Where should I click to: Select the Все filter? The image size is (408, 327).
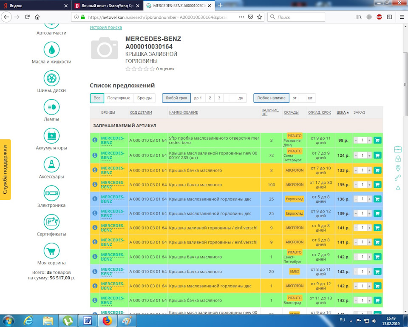[97, 98]
